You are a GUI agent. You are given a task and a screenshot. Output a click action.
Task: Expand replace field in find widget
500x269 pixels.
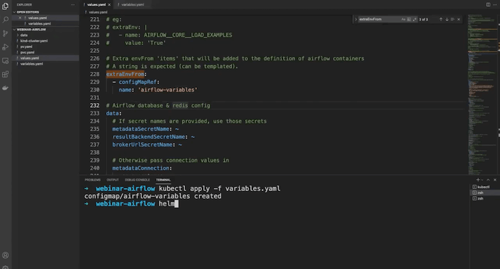[x=356, y=19]
